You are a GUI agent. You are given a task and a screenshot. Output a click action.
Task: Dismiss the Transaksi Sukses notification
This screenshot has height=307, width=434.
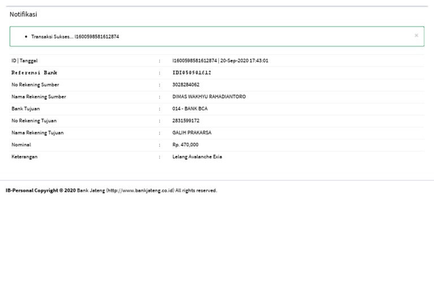click(x=416, y=36)
